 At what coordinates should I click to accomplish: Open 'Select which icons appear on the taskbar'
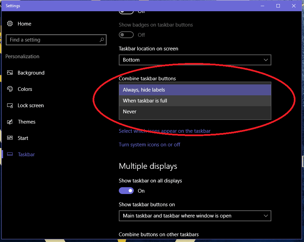coord(164,131)
